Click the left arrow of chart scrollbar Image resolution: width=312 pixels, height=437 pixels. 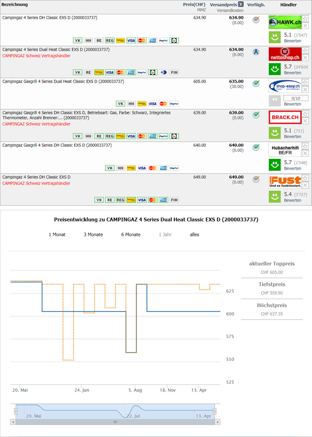tap(13, 422)
